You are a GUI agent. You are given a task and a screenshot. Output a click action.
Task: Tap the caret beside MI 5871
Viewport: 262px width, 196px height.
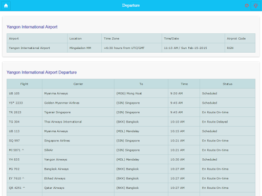click(23, 150)
